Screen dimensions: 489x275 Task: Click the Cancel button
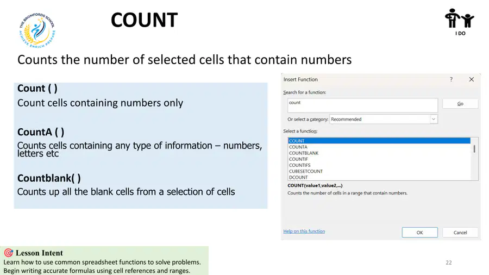tap(460, 233)
